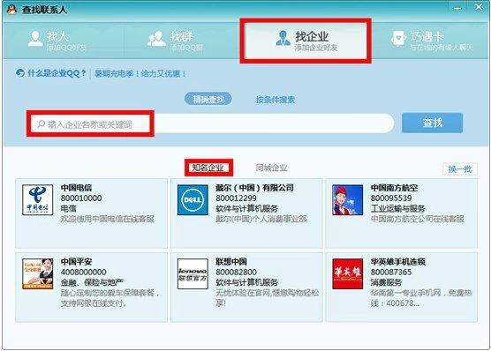Switch to 按条件搜索 mode
Screen dimensions: 491x351
click(276, 100)
